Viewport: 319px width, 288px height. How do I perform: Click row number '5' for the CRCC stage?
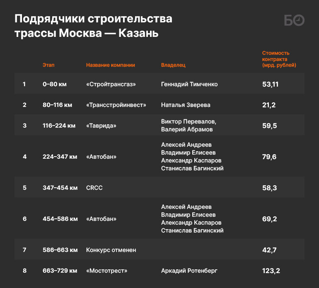pyautogui.click(x=24, y=188)
